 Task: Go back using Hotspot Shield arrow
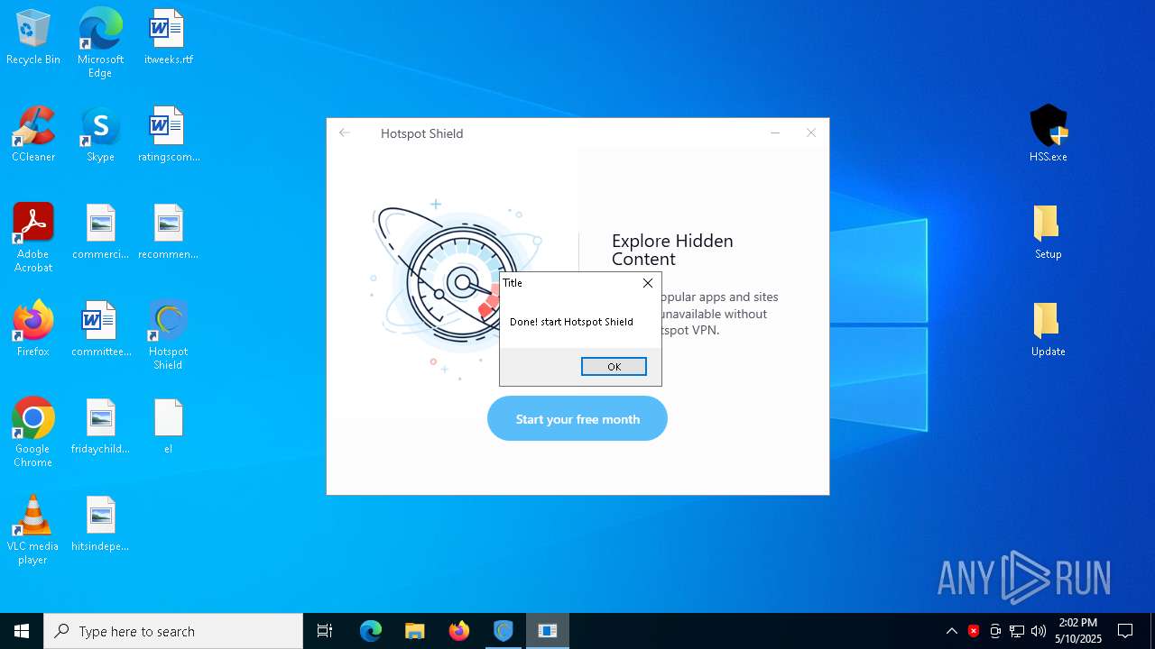[345, 133]
